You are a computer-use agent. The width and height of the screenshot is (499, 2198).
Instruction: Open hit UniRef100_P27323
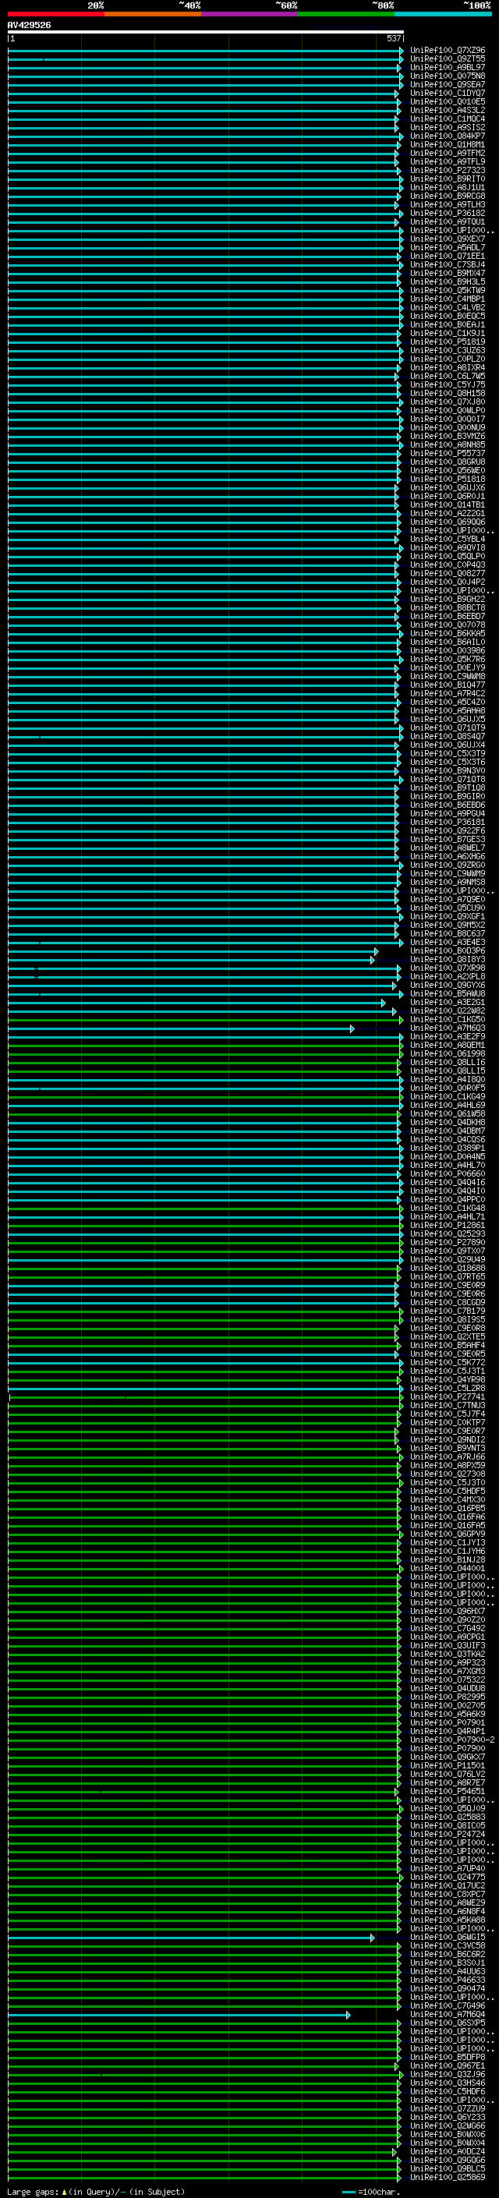point(447,171)
